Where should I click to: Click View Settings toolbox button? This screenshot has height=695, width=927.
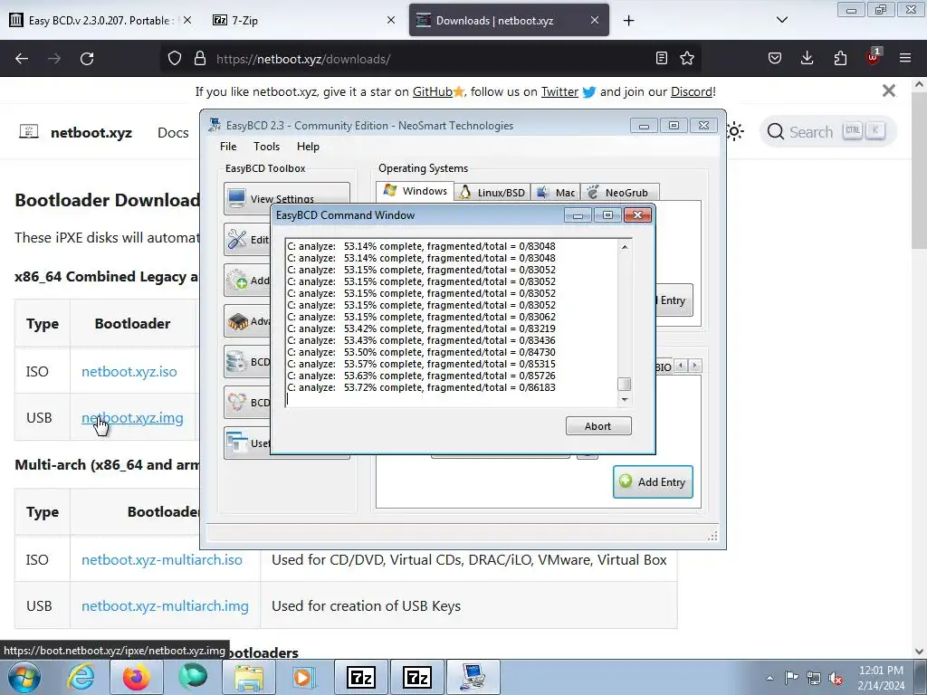tap(287, 198)
